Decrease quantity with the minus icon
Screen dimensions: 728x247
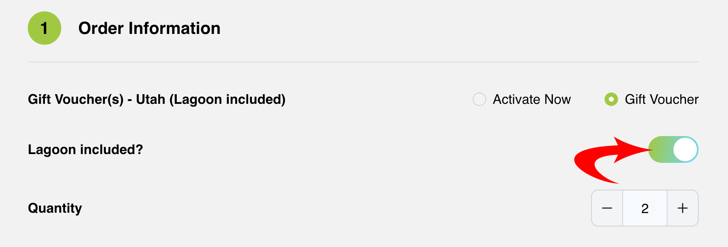point(607,208)
